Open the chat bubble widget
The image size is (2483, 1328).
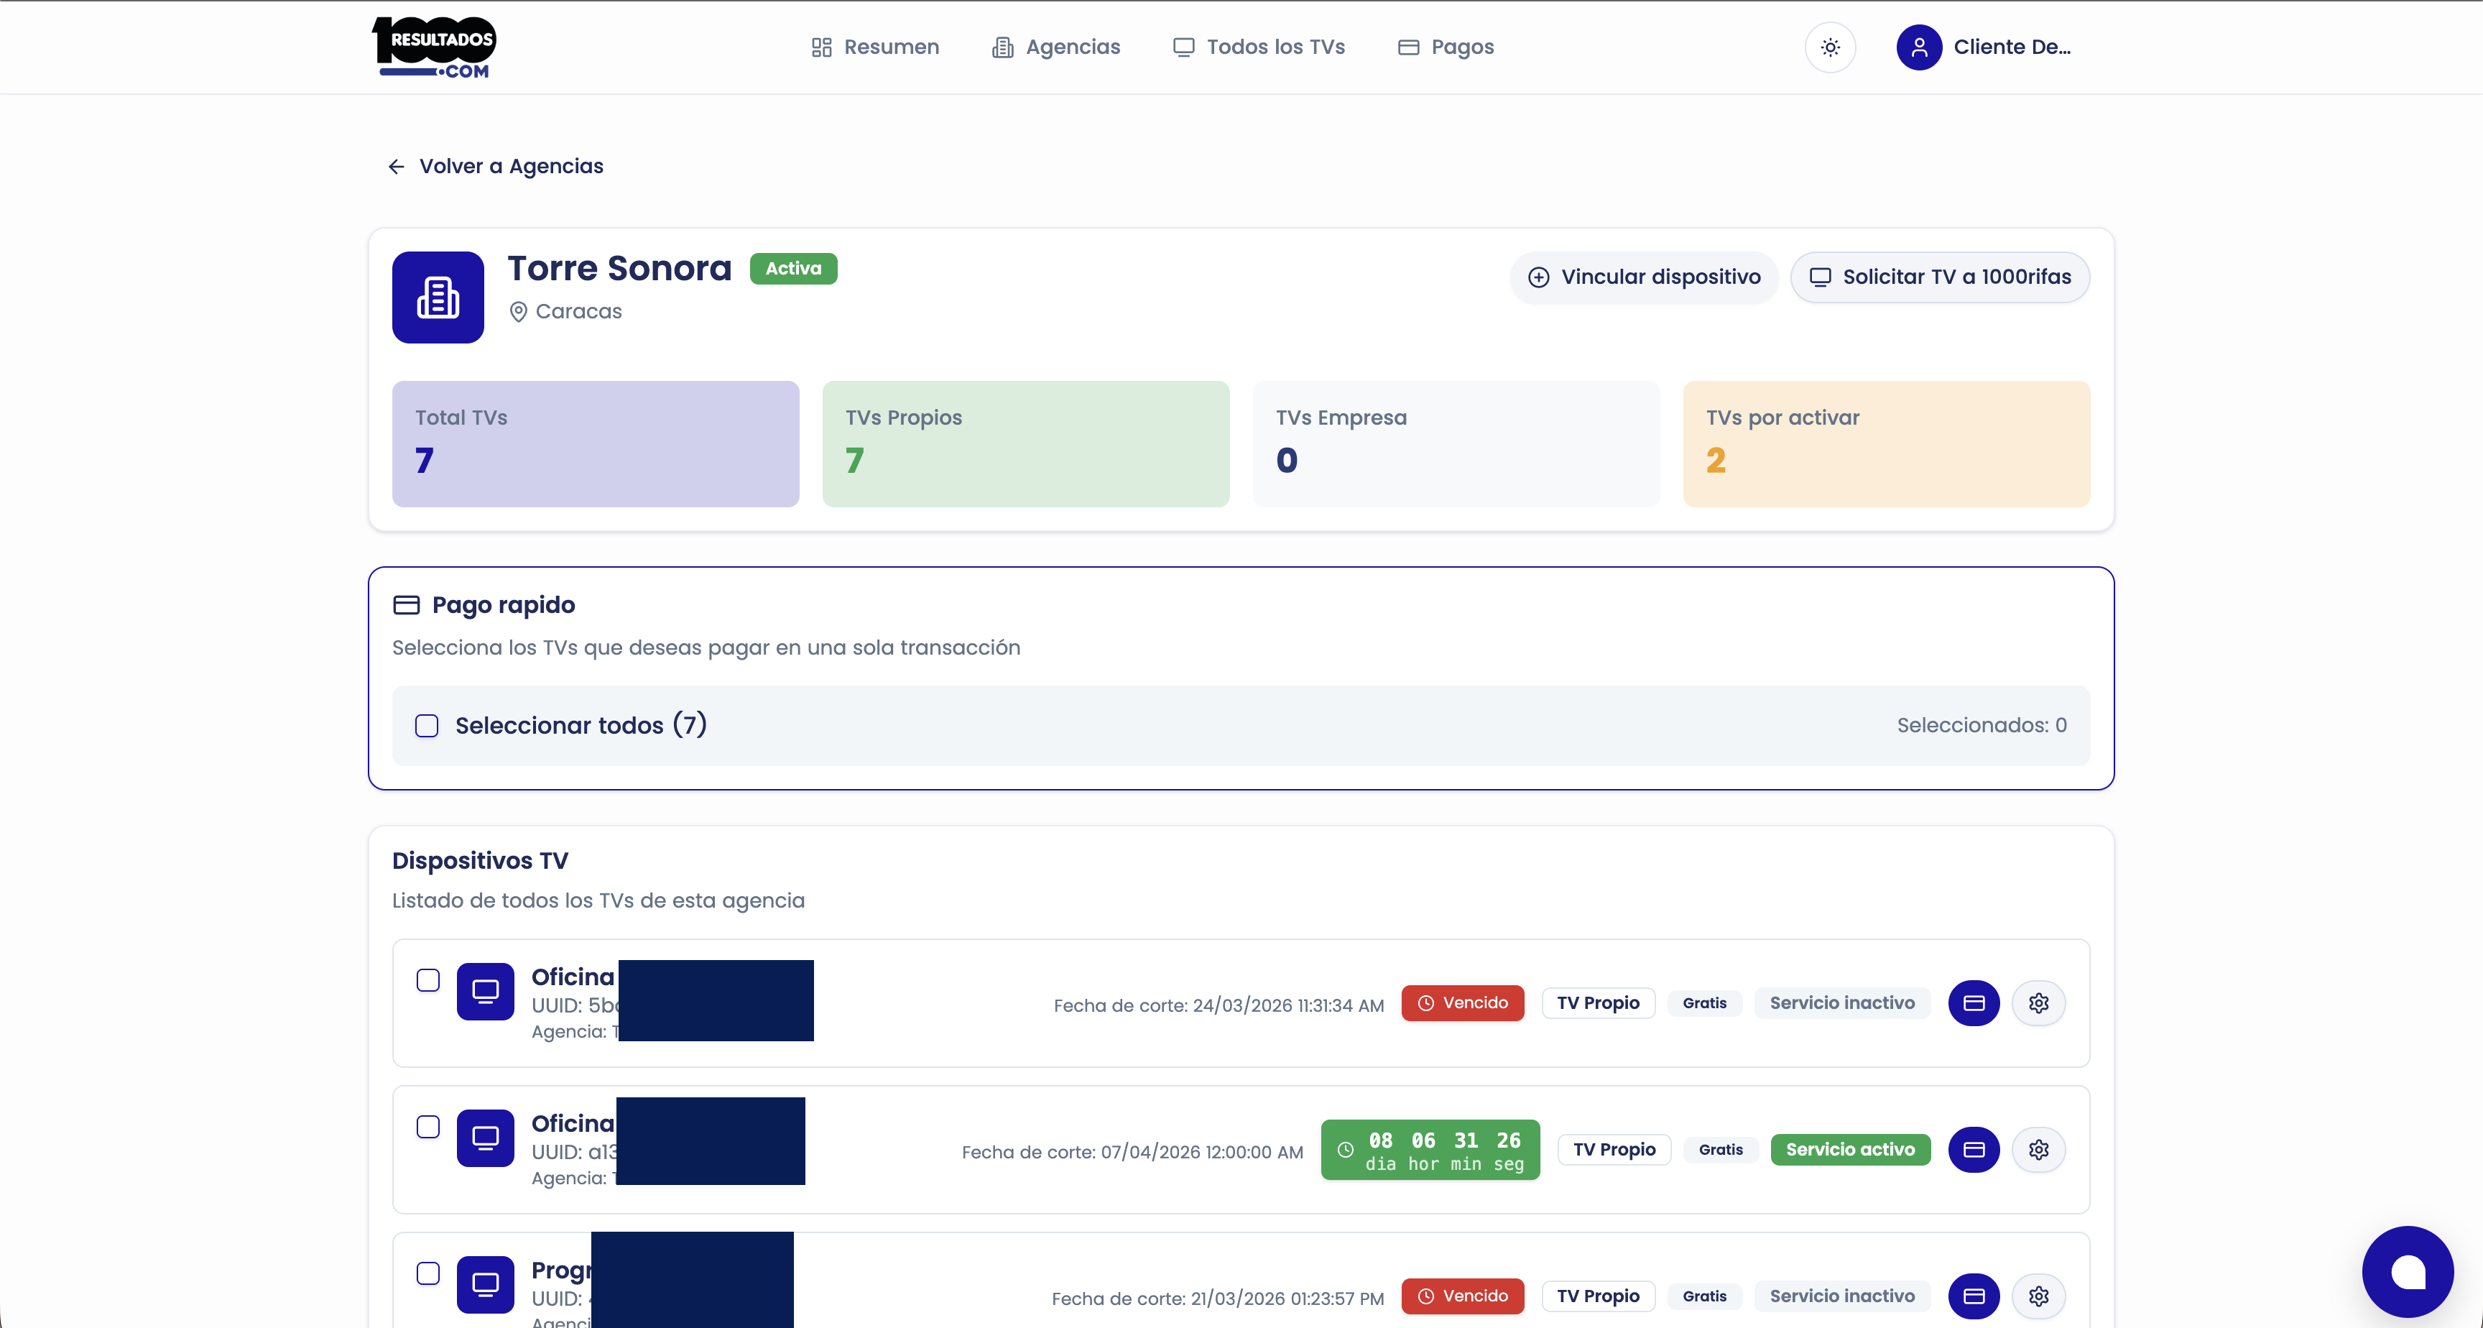coord(2406,1270)
